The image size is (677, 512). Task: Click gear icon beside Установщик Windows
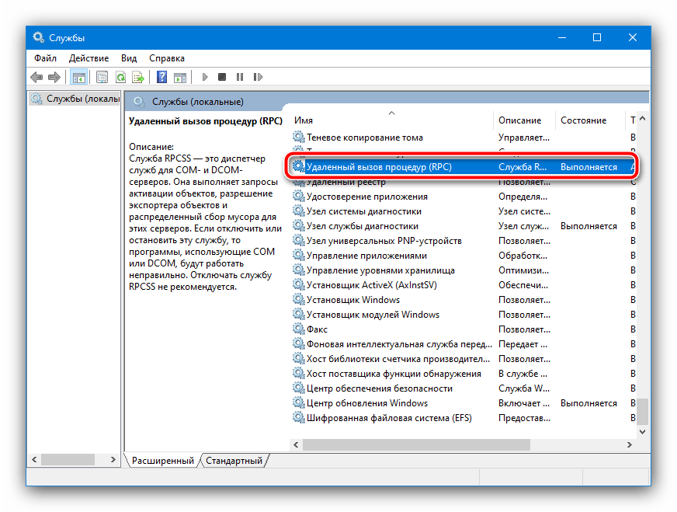298,299
